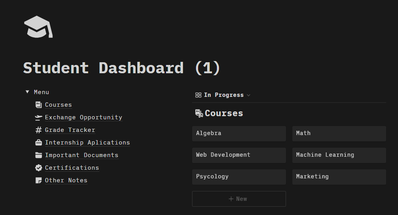Click the folder icon beside Important Documents

pos(38,155)
